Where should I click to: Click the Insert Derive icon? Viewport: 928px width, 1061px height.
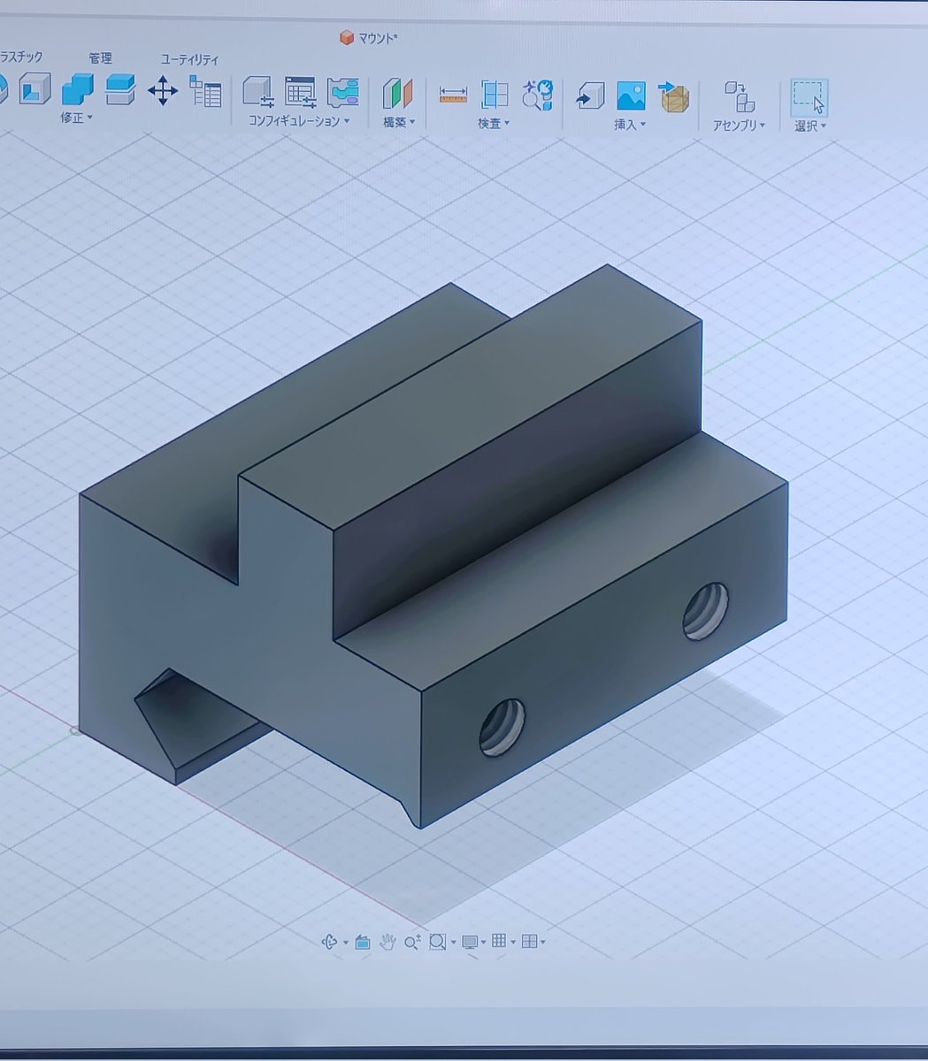click(589, 95)
